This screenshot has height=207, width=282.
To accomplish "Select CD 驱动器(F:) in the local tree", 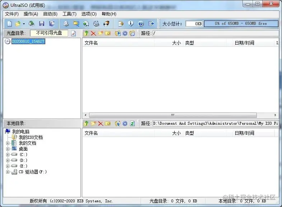I will (x=33, y=172).
